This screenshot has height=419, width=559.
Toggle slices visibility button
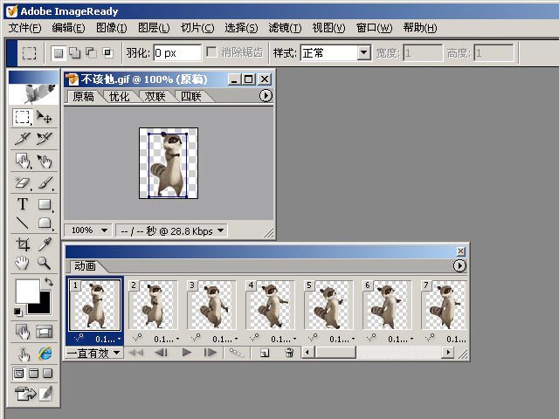pos(45,332)
